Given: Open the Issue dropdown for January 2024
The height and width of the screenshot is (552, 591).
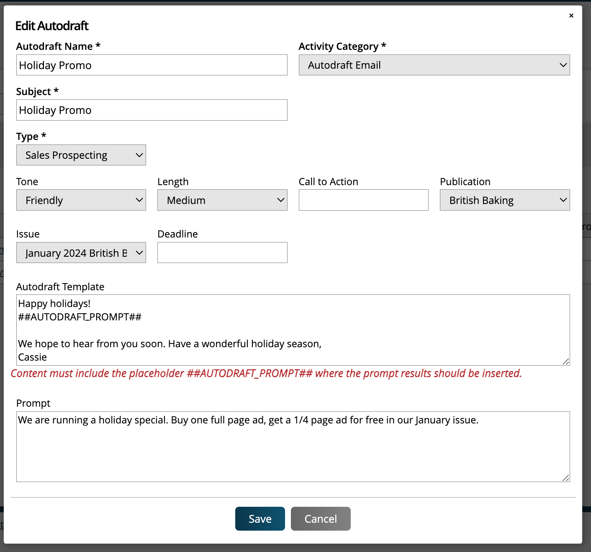Looking at the screenshot, I should tap(81, 253).
